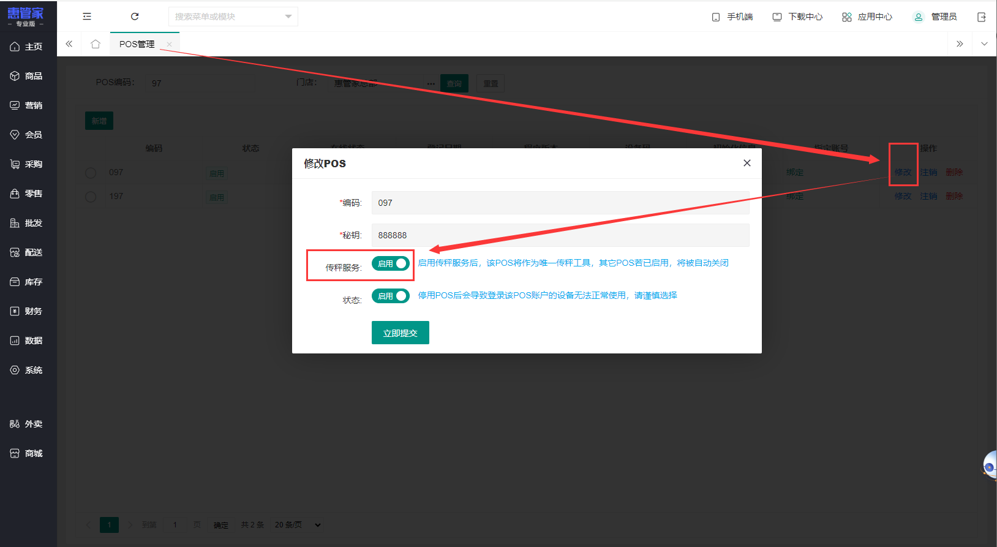Click the assistant robot icon at right edge
Screen dimensions: 997x547
pyautogui.click(x=990, y=466)
